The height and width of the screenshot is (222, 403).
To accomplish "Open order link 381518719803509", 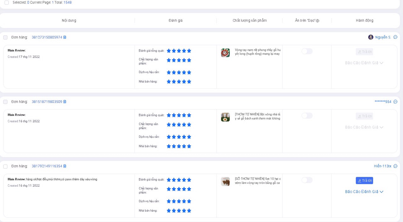I will pyautogui.click(x=47, y=102).
